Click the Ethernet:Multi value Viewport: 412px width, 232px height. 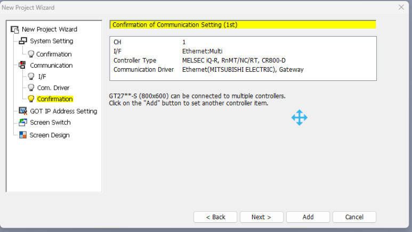[x=203, y=51]
